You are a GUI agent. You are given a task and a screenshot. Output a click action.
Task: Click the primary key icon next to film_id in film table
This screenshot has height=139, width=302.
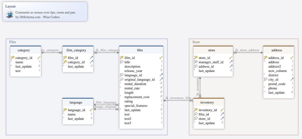122,58
